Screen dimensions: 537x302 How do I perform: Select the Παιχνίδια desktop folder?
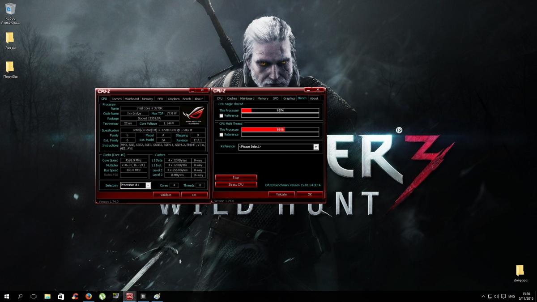point(10,70)
